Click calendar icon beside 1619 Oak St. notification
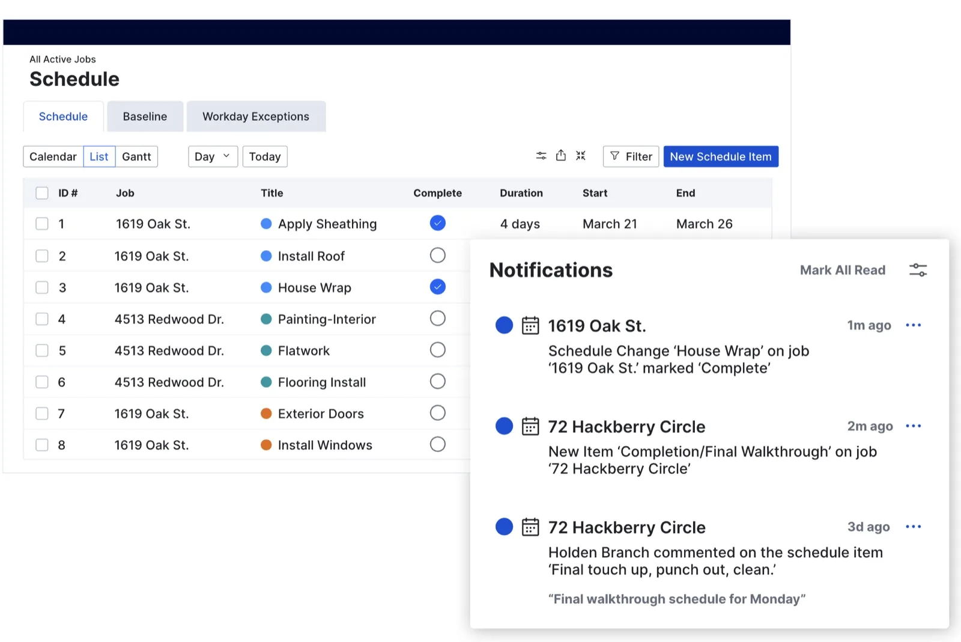 point(530,325)
